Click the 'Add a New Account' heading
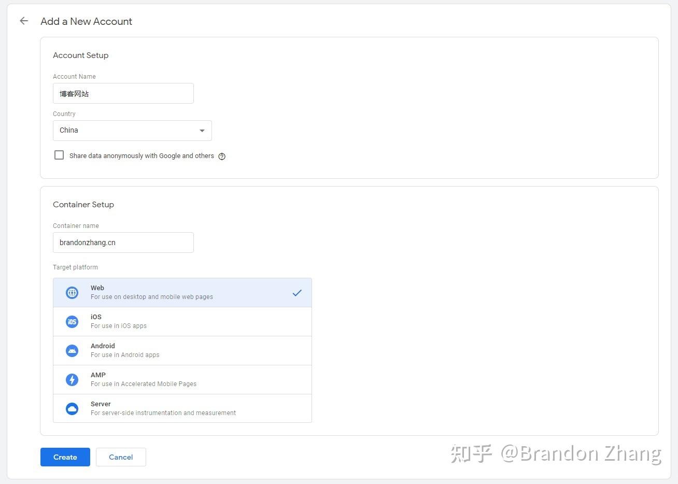678x484 pixels. click(87, 21)
